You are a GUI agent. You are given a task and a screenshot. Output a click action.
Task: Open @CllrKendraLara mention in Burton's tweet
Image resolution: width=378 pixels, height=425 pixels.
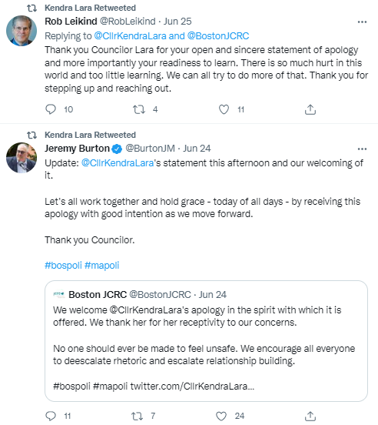coord(118,163)
